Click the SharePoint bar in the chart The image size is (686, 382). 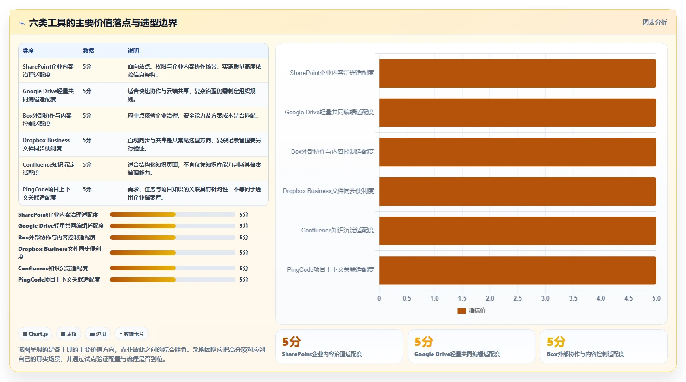pyautogui.click(x=517, y=73)
